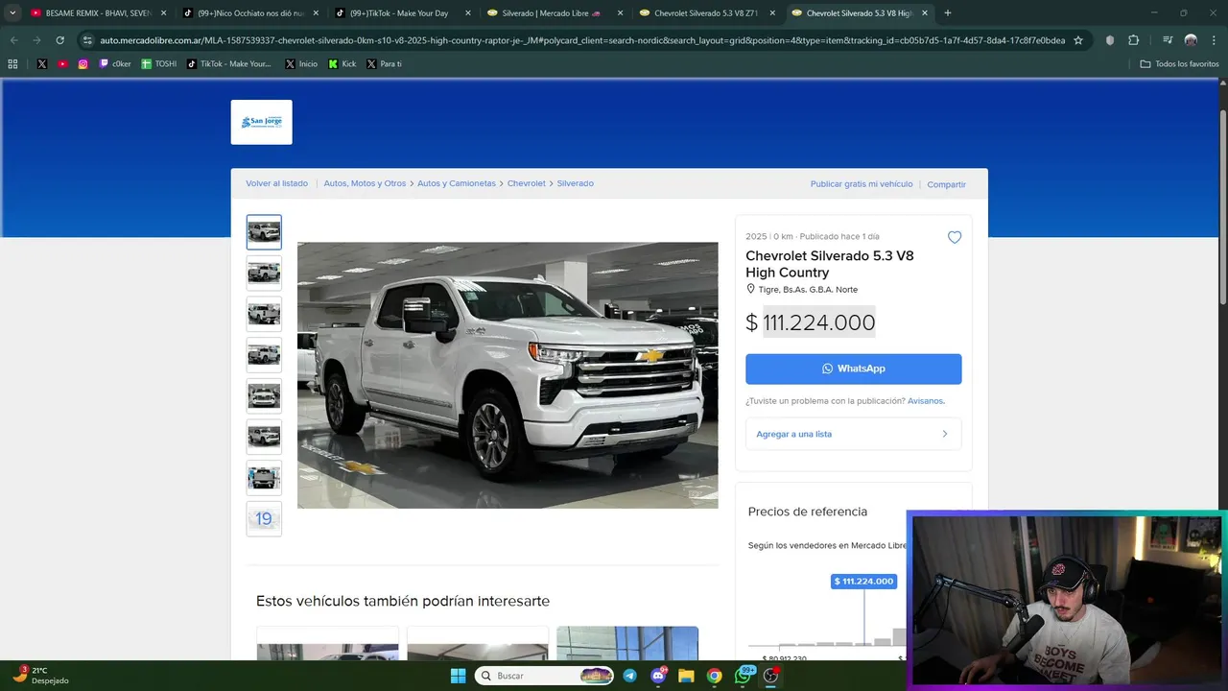
Task: Click the browser address bar URL
Action: (x=581, y=40)
